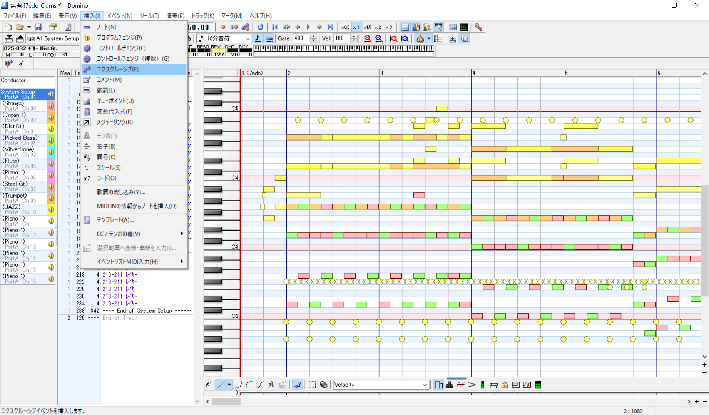Image resolution: width=709 pixels, height=415 pixels.
Task: Click the zoom in horizontally magnifier icon
Action: 368,38
